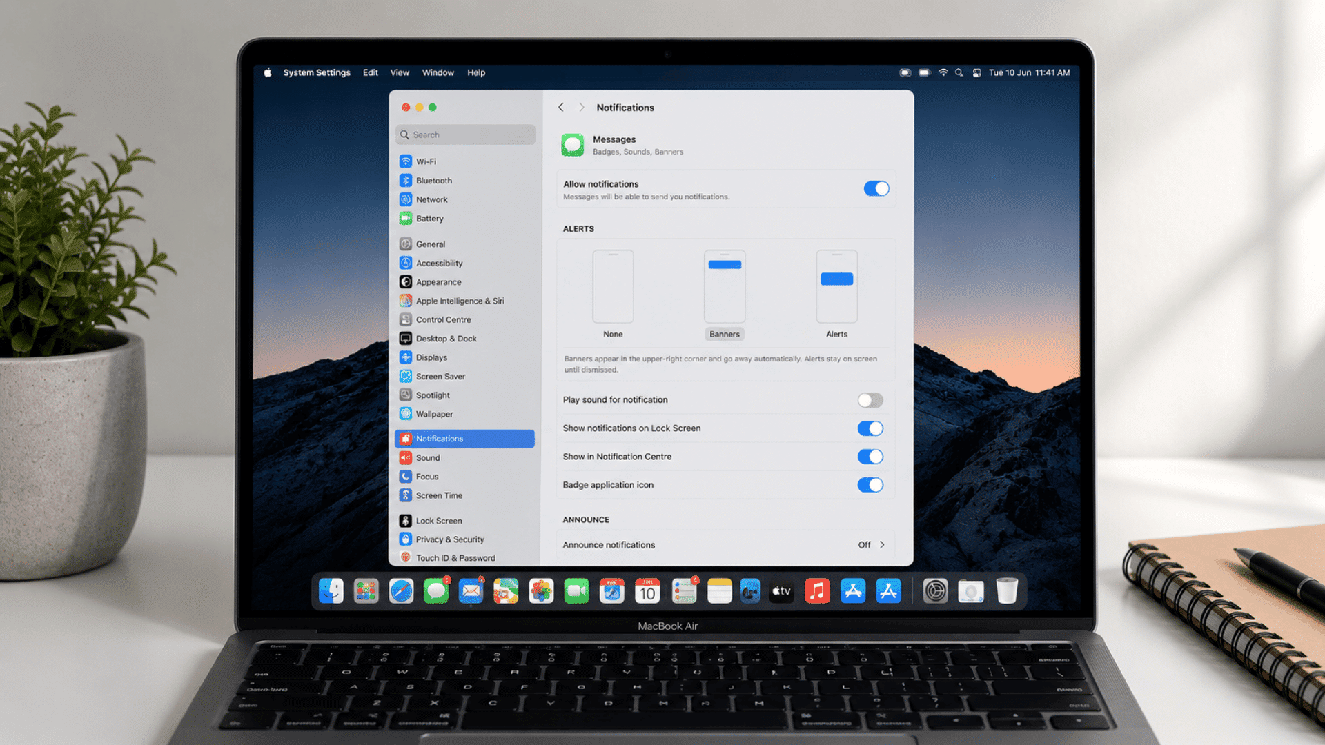This screenshot has width=1325, height=745.
Task: Open Bluetooth settings in sidebar
Action: click(x=464, y=181)
